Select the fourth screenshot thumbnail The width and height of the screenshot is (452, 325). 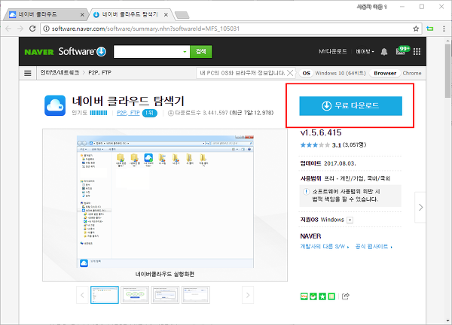tap(196, 295)
